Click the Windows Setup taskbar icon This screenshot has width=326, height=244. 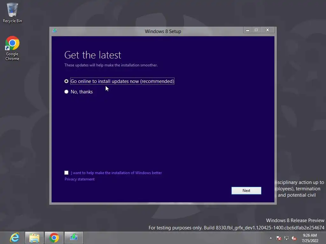[74, 238]
